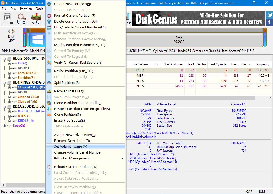Select the KRD18(H:) partition in tree
Screen dimensions: 273x194
[x=26, y=121]
